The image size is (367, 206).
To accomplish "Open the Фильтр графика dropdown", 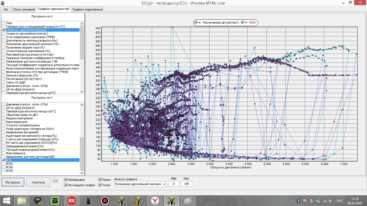I will coord(140,184).
